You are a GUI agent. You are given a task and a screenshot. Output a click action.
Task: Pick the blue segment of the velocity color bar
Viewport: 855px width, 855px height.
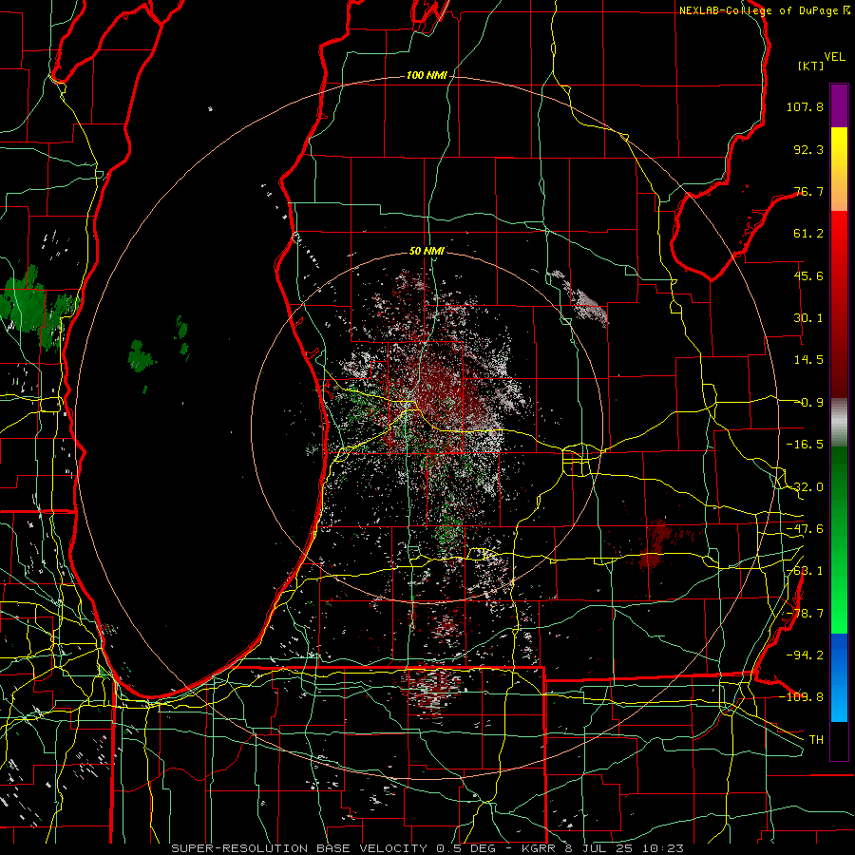[839, 677]
